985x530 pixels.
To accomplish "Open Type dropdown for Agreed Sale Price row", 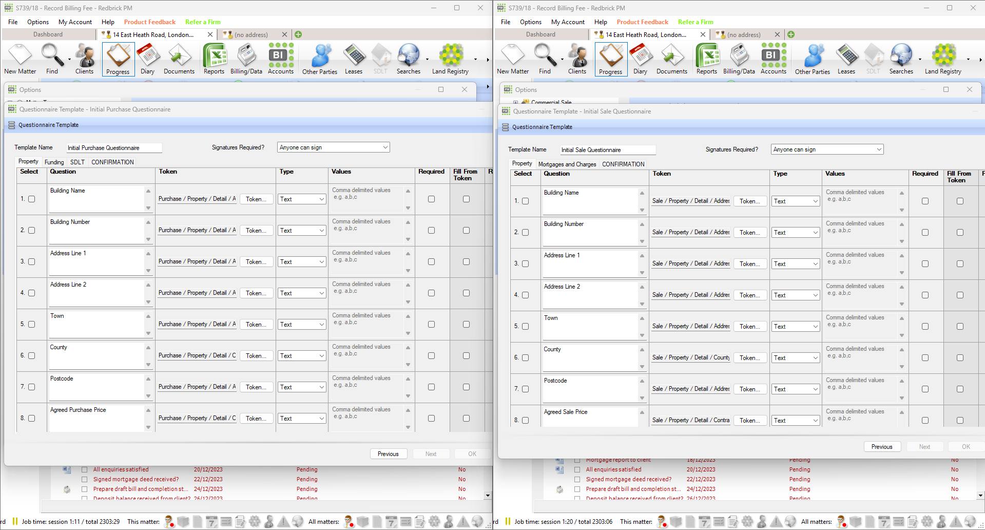I will tap(796, 421).
